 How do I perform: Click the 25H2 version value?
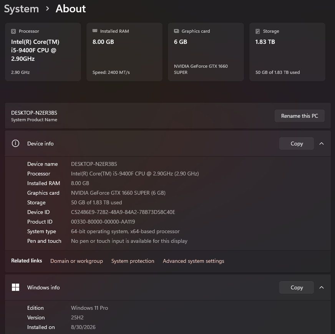point(77,317)
